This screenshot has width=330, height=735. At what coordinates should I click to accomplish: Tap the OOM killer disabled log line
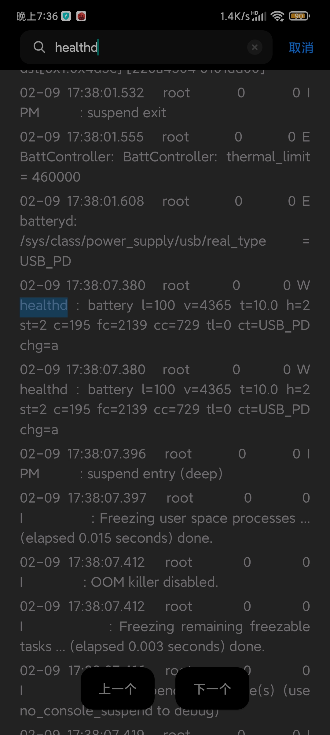click(x=165, y=572)
